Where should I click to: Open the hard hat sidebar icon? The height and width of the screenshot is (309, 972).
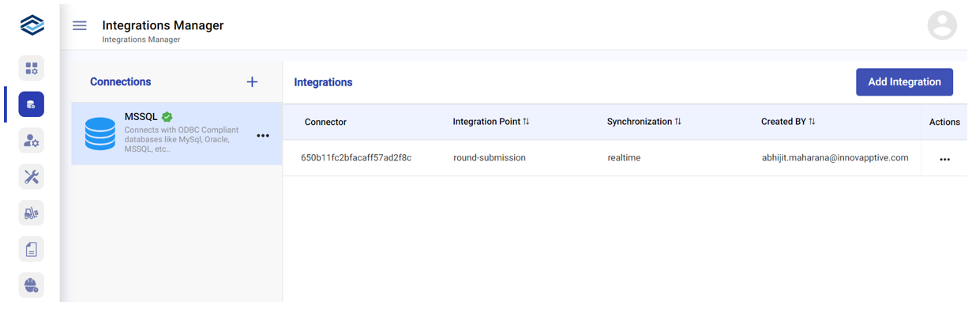(32, 285)
